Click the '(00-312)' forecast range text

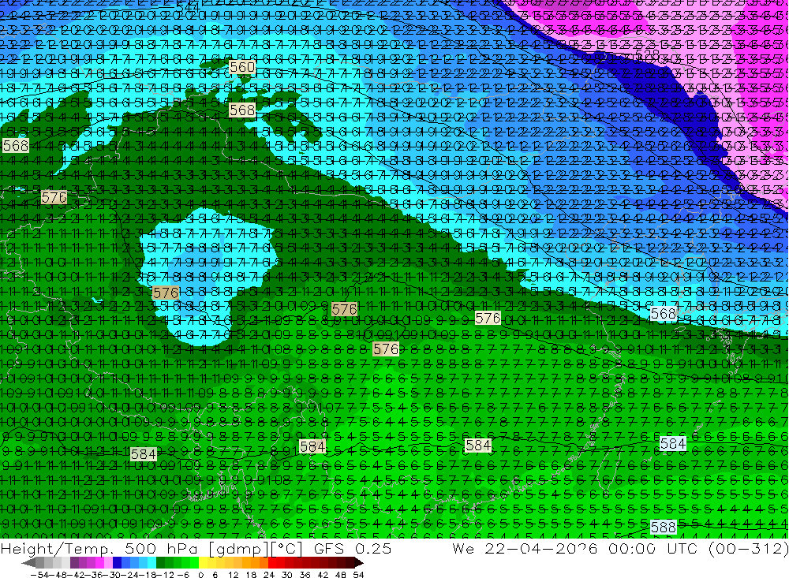750,549
